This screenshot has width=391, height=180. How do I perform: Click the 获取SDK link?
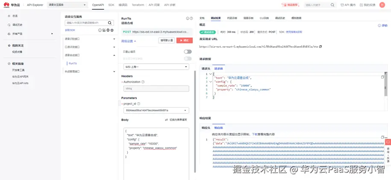click(x=70, y=30)
